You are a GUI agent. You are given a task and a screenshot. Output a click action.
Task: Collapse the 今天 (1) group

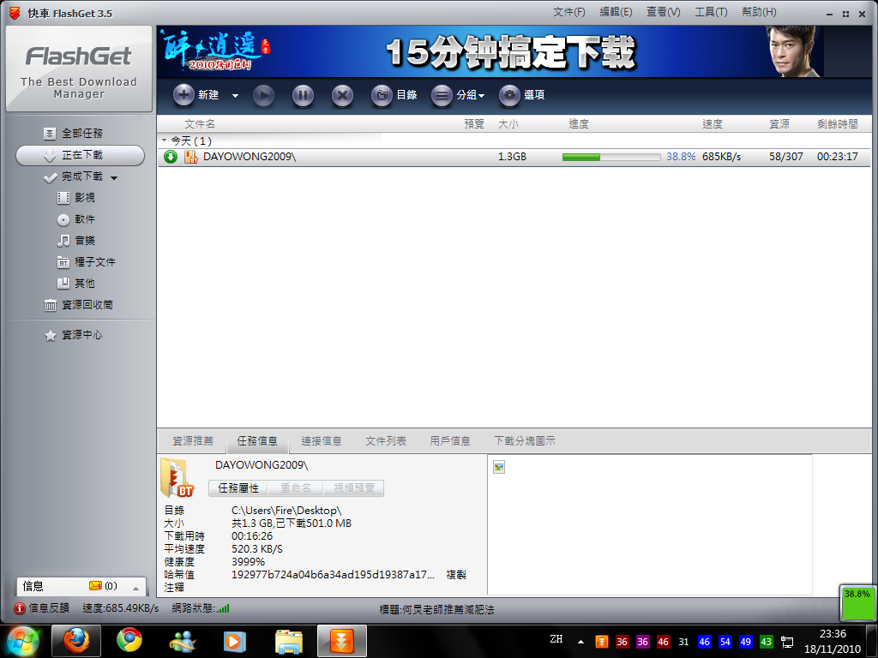tap(164, 141)
